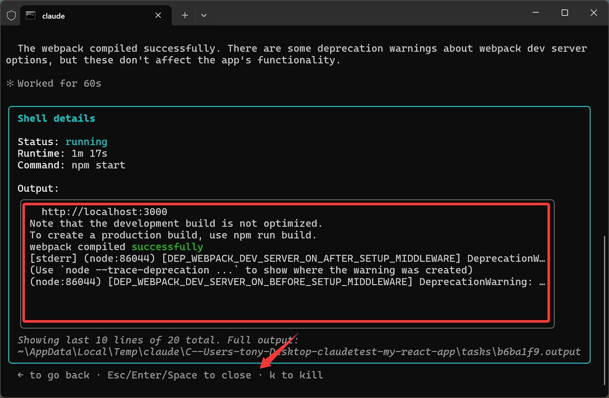Open the http://localhost:3000 link
The width and height of the screenshot is (609, 398).
(104, 212)
